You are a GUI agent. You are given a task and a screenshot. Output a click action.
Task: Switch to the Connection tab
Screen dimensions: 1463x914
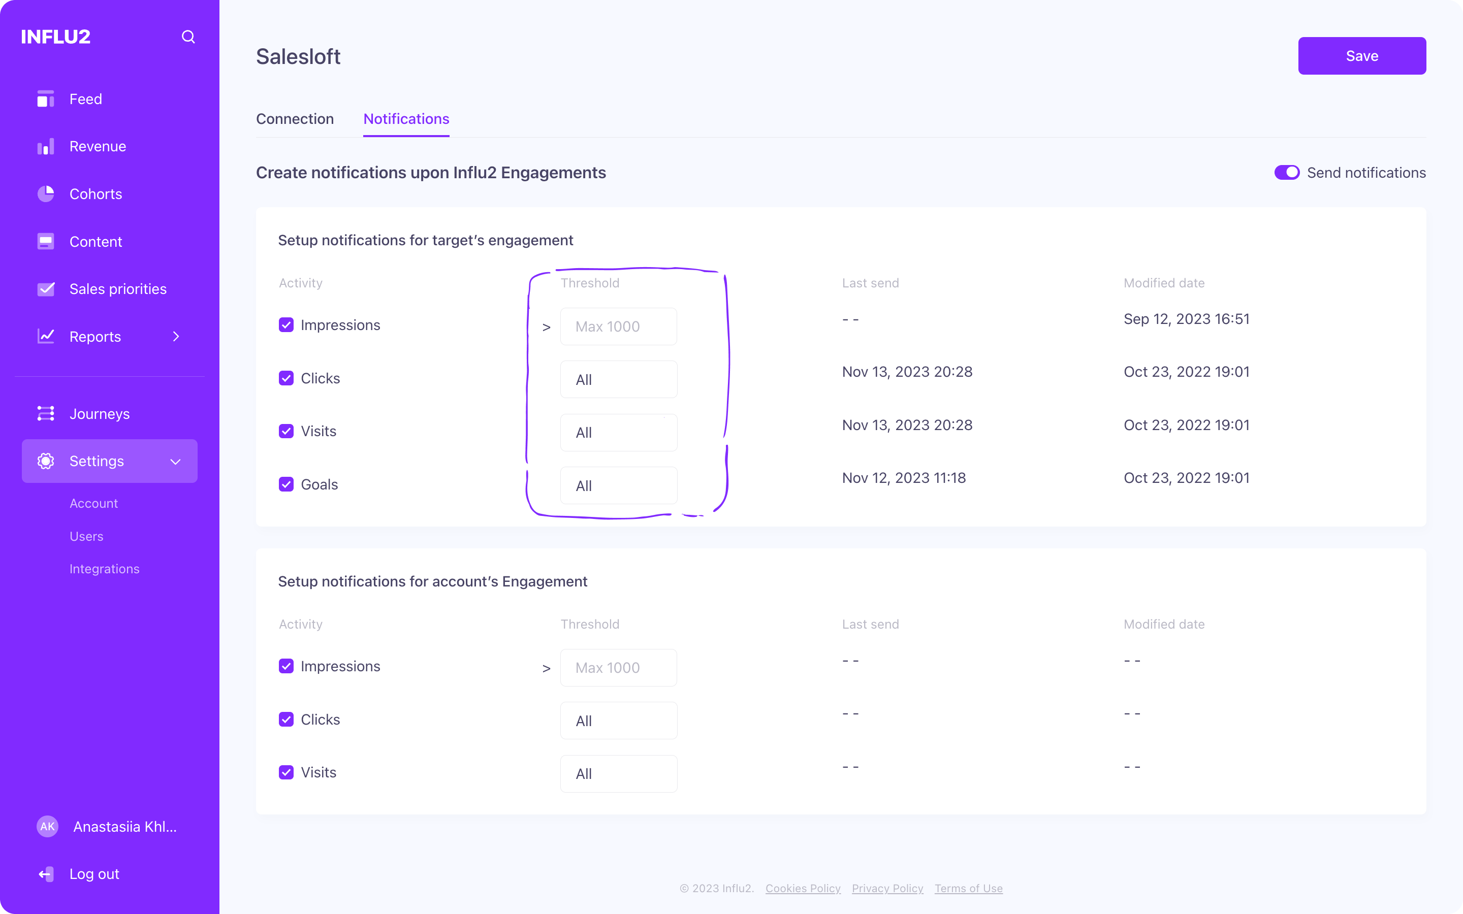click(x=295, y=118)
